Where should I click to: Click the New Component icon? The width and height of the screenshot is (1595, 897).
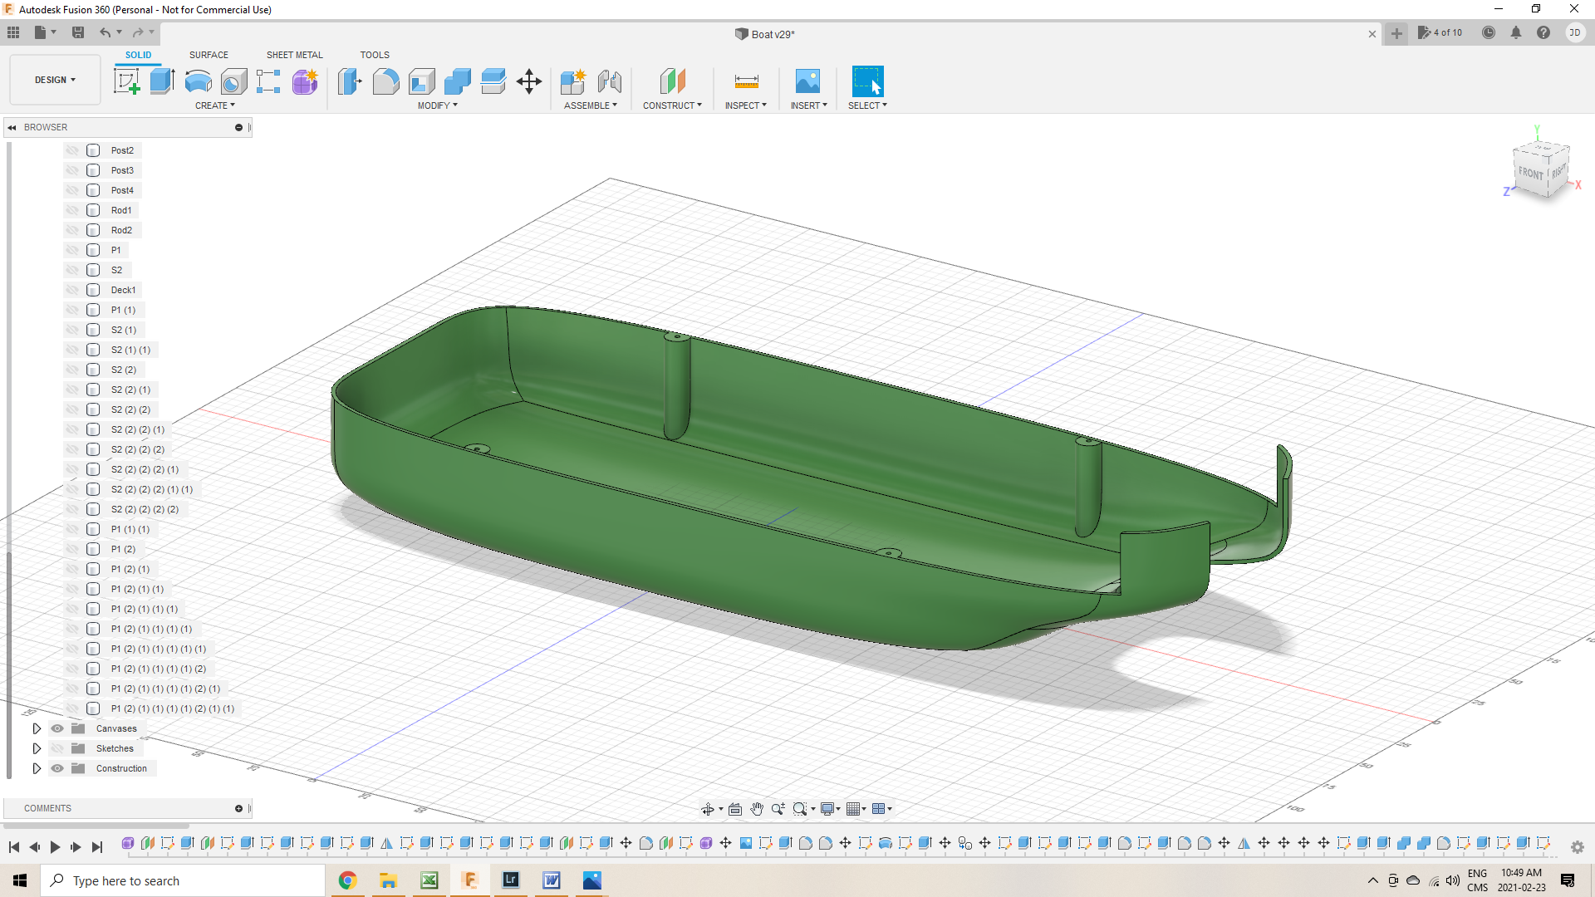click(x=573, y=81)
